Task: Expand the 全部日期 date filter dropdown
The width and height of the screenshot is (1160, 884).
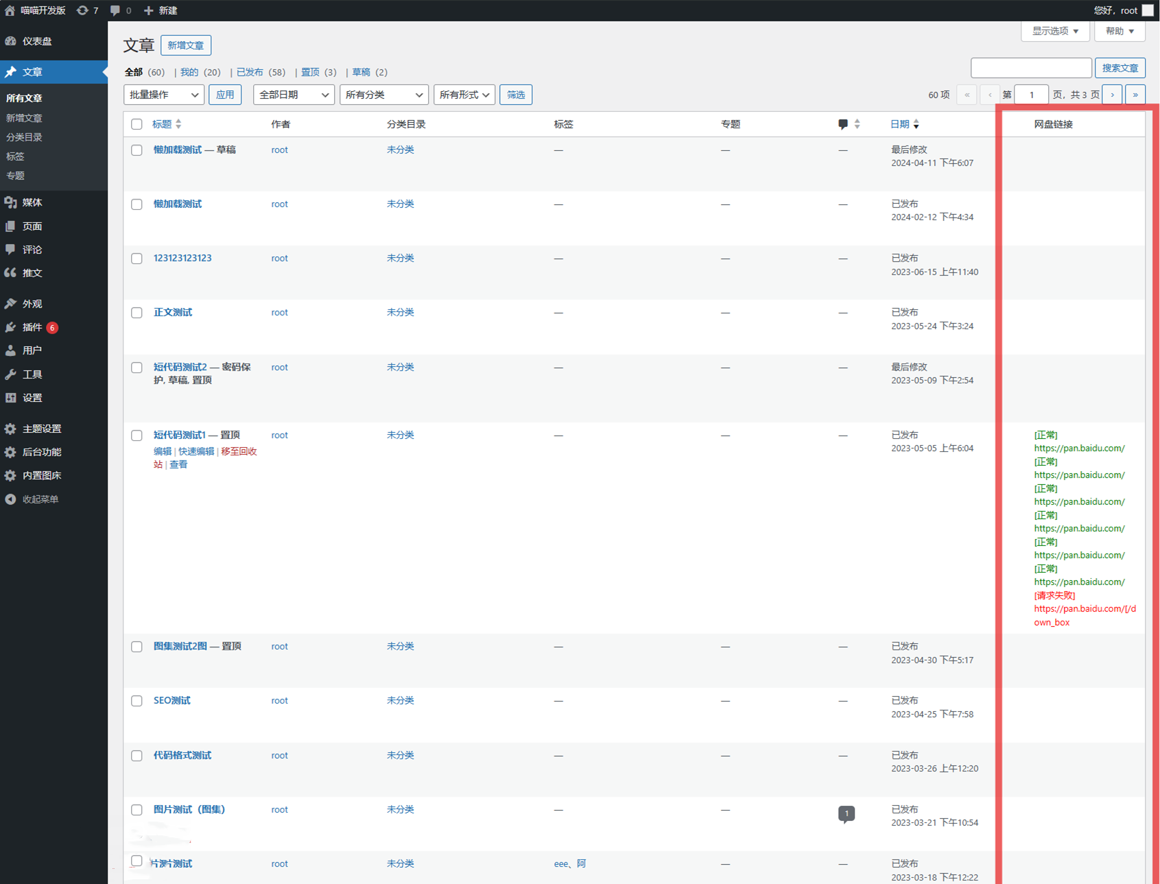Action: (293, 95)
